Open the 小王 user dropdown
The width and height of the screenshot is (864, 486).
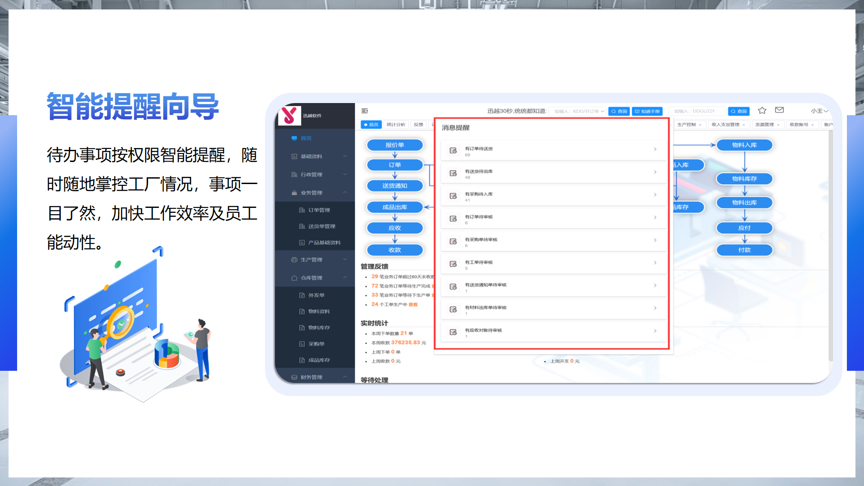[819, 111]
